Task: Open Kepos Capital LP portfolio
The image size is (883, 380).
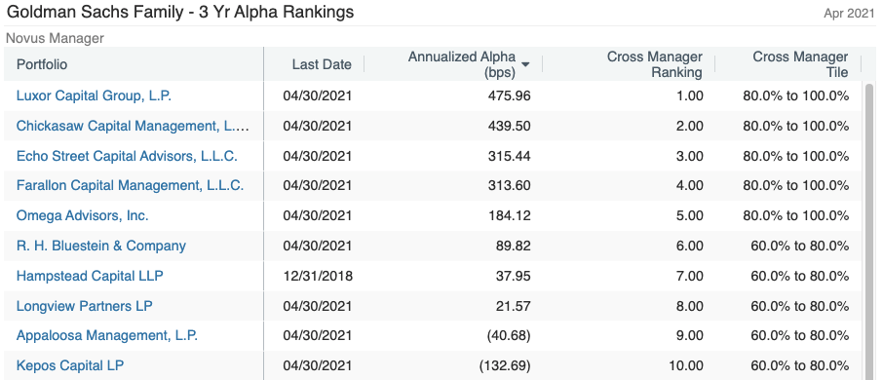Action: (70, 365)
